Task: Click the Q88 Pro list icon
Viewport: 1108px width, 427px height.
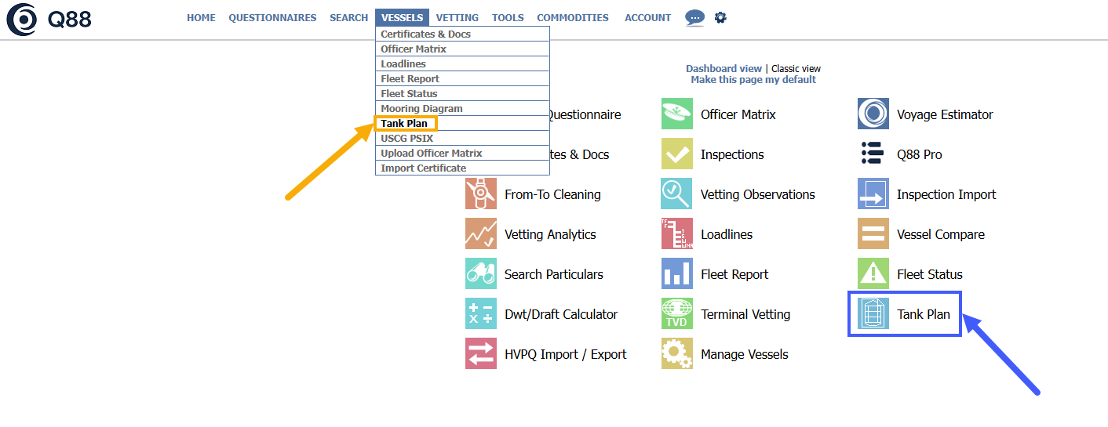Action: pyautogui.click(x=873, y=154)
